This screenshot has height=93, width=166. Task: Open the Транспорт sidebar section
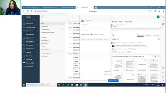tap(30, 38)
